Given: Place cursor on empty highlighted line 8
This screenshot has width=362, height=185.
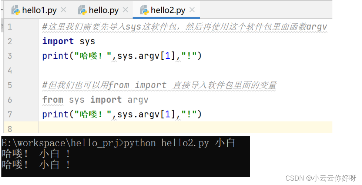Looking at the screenshot, I should tap(185, 127).
